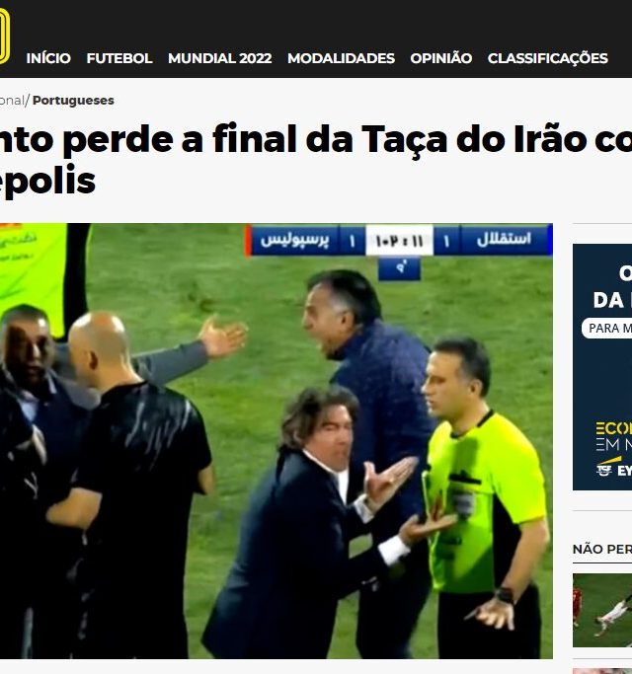Click the PARA M... white button in the ad
This screenshot has height=674, width=632.
[606, 329]
